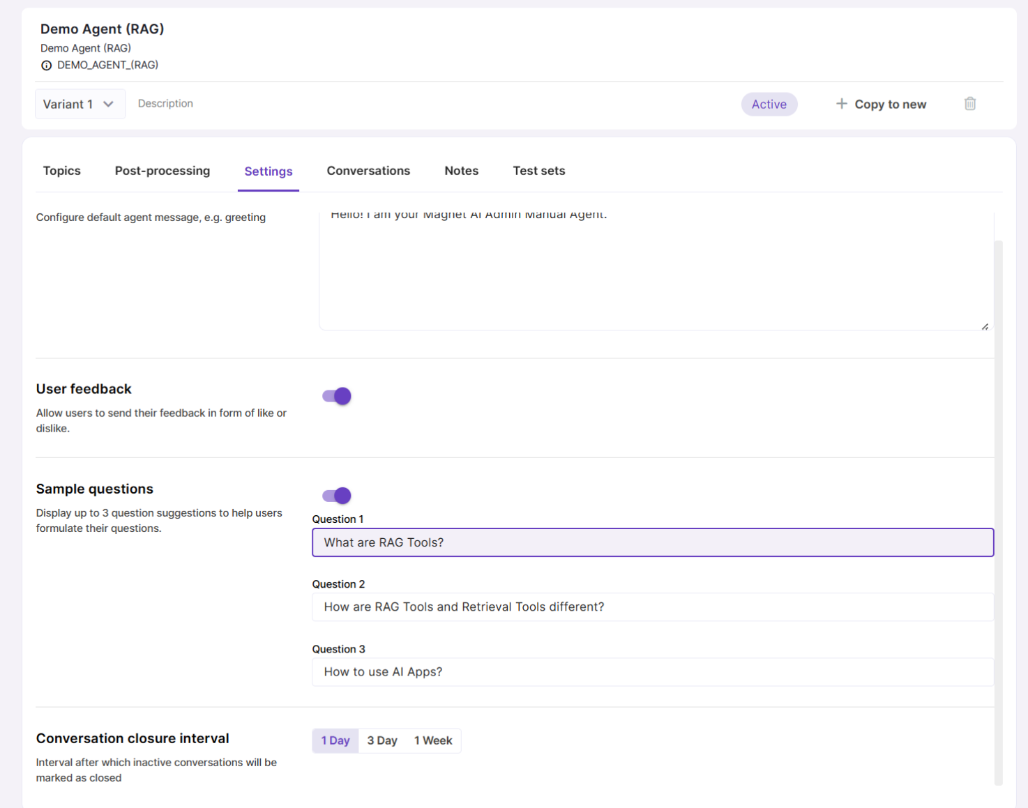Screen dimensions: 1028x808
Task: Click the plus icon before Copy to new
Action: [x=841, y=104]
